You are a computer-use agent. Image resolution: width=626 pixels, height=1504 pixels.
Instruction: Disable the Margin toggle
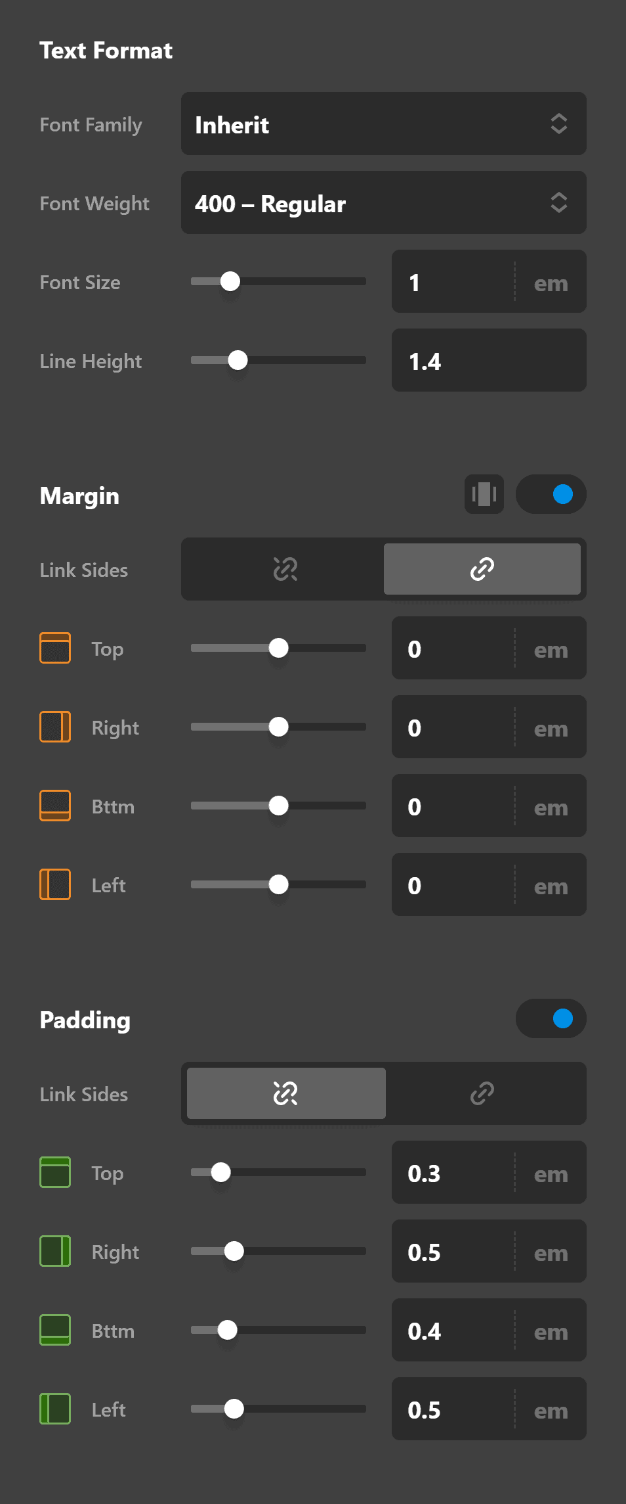[551, 494]
